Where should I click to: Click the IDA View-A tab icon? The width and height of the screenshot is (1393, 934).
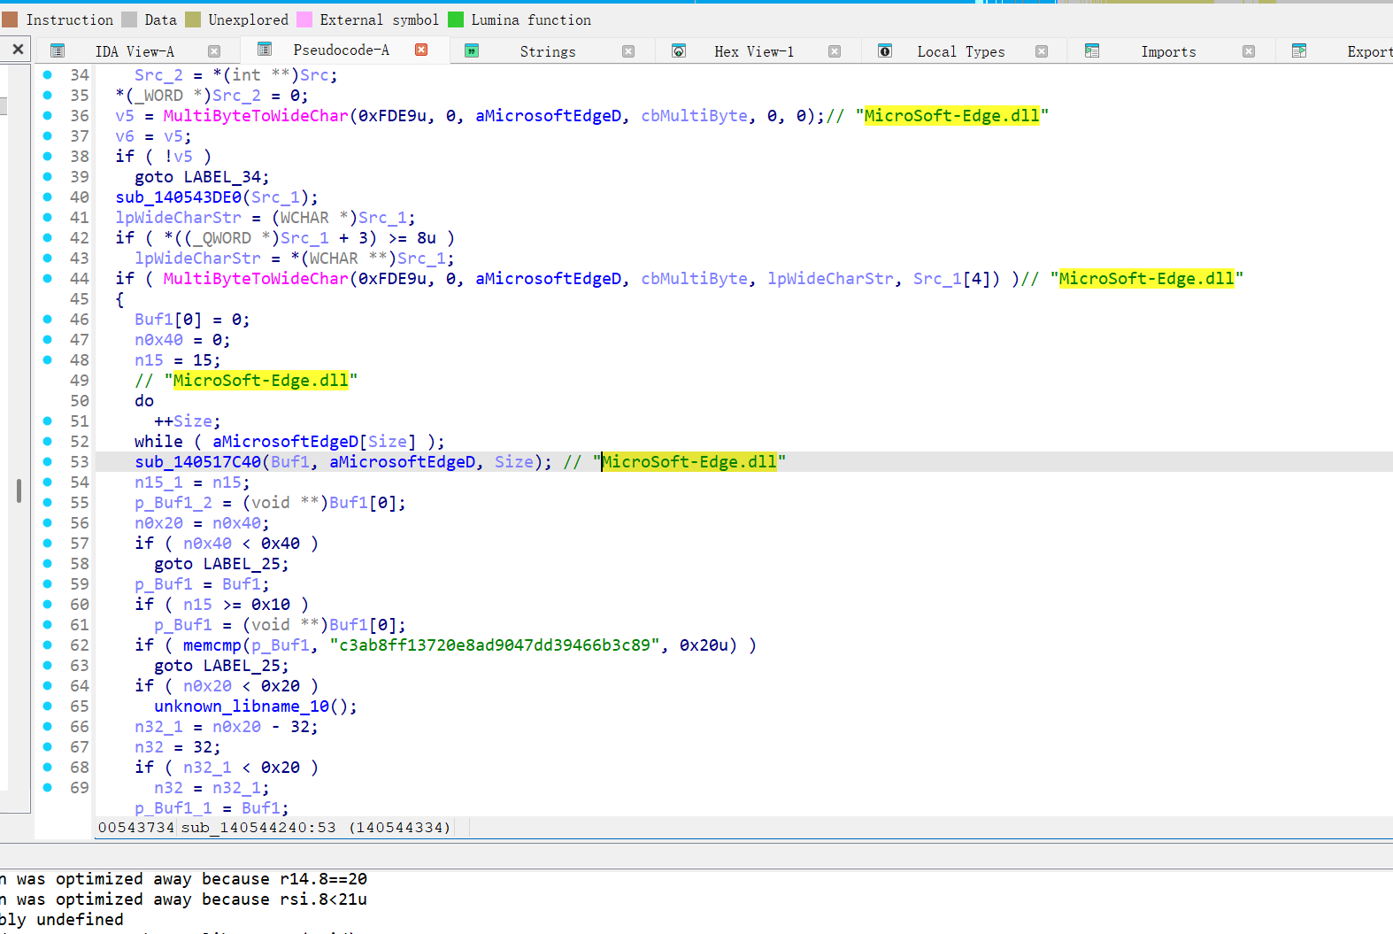(x=58, y=51)
